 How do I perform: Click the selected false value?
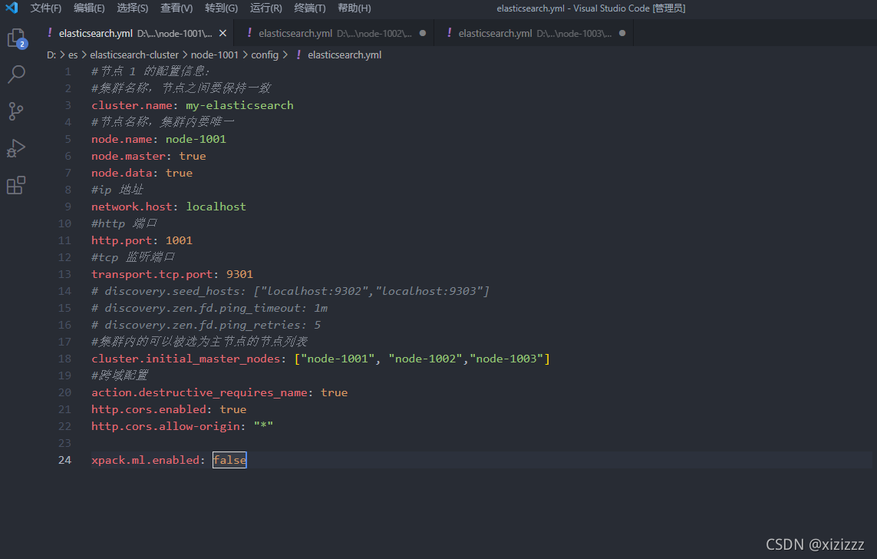pyautogui.click(x=229, y=460)
